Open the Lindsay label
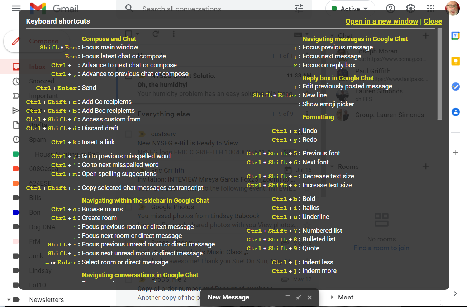 point(40,270)
